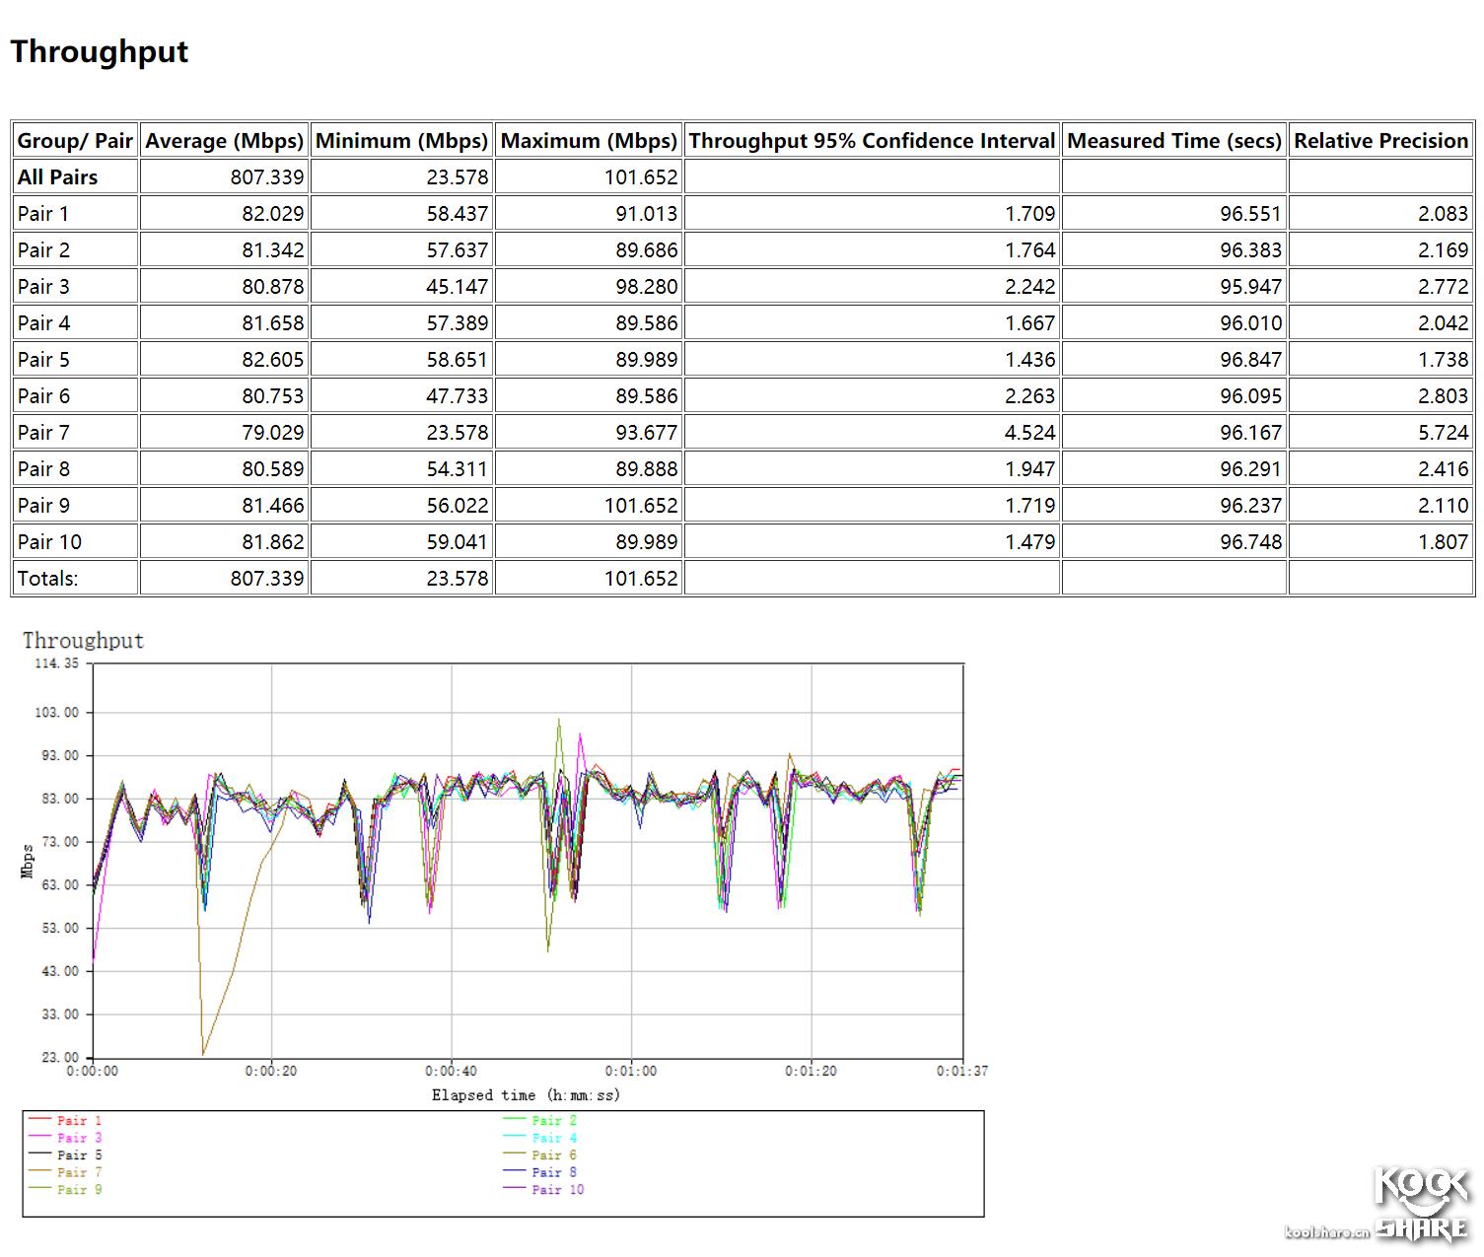
Task: Click the Measured Time (secs) header
Action: coord(1173,141)
